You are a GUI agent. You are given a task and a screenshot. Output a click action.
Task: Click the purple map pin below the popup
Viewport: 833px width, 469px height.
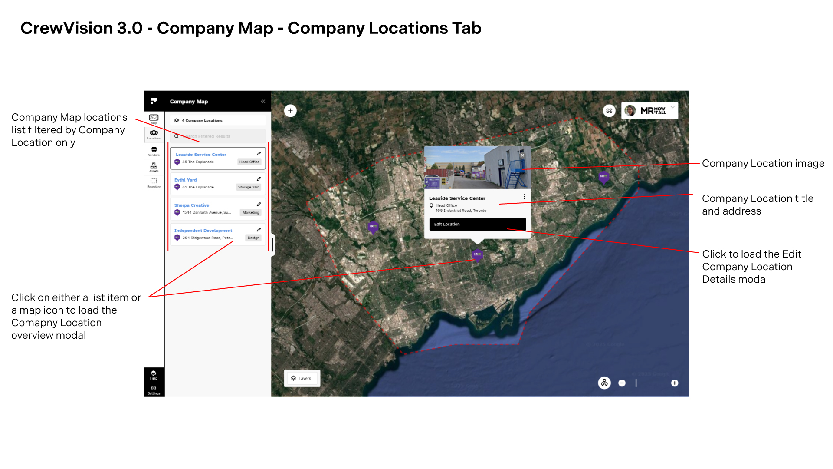(x=477, y=255)
